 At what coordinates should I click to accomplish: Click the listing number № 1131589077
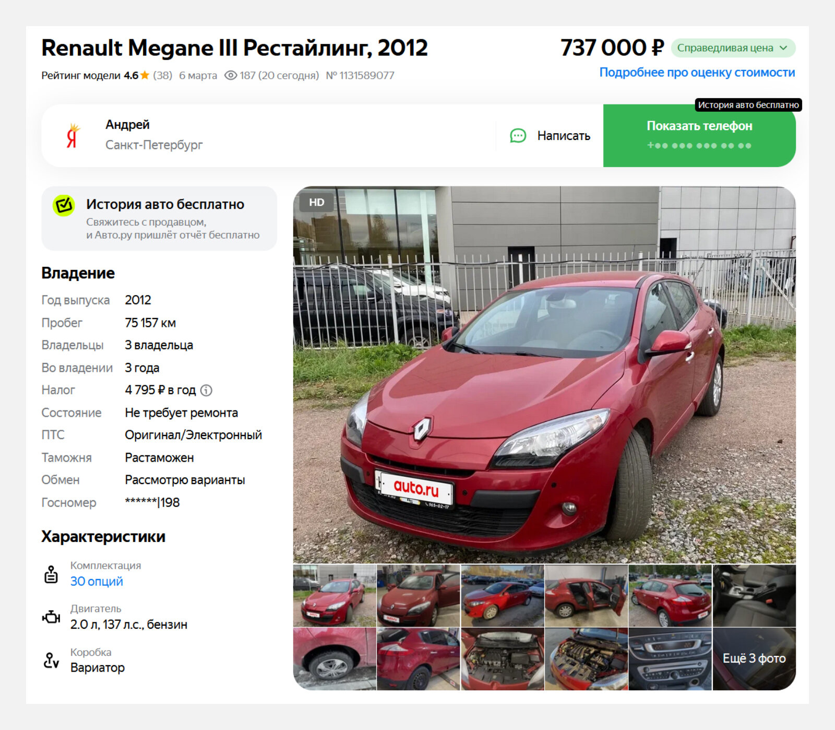(x=360, y=76)
